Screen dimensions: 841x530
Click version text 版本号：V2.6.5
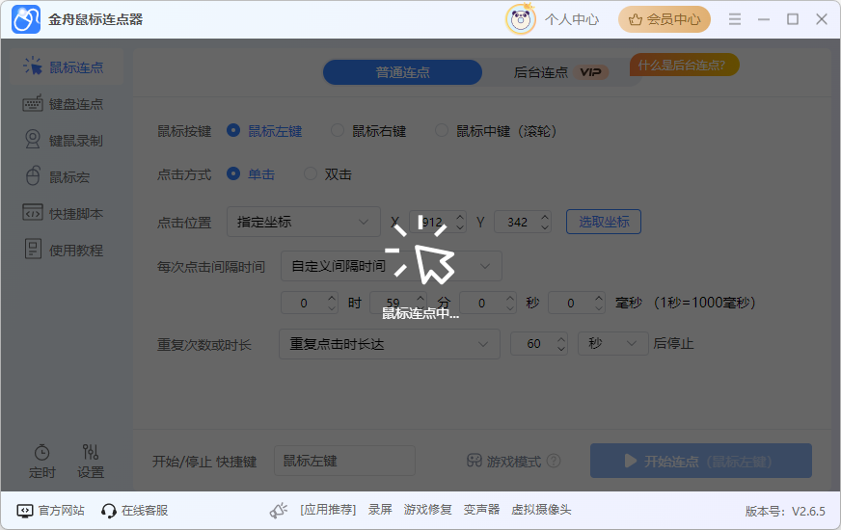tap(785, 512)
